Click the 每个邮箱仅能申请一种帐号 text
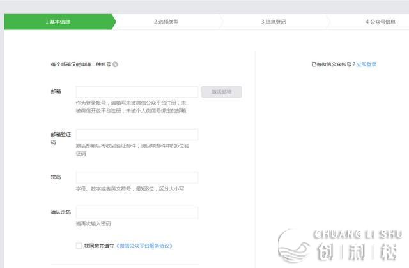 pos(81,64)
